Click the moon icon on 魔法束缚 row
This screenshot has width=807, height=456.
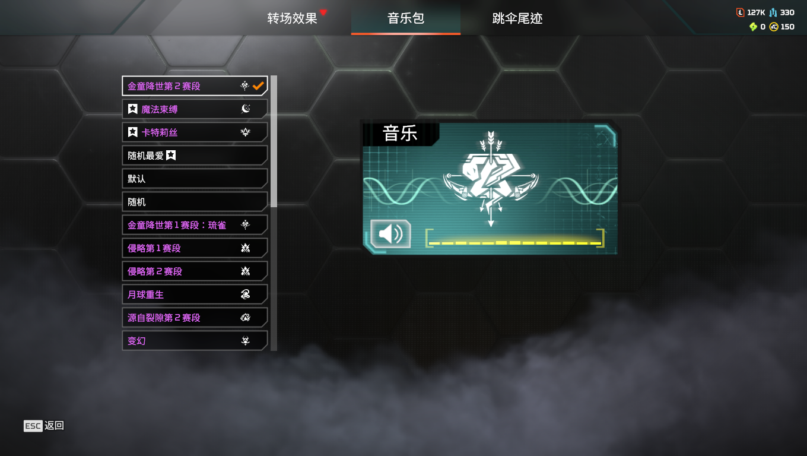click(246, 109)
